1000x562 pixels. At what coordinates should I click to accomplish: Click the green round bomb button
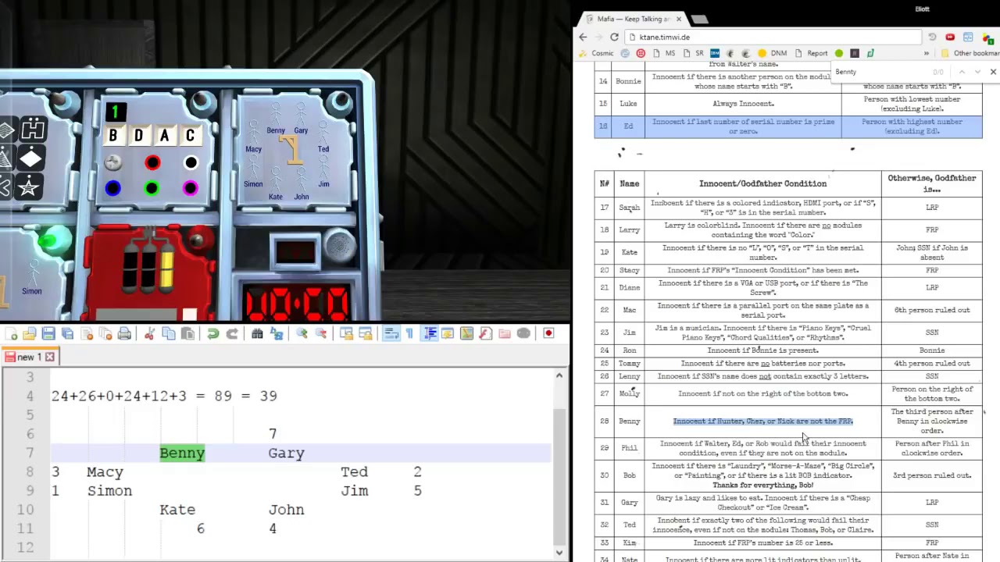(x=152, y=188)
